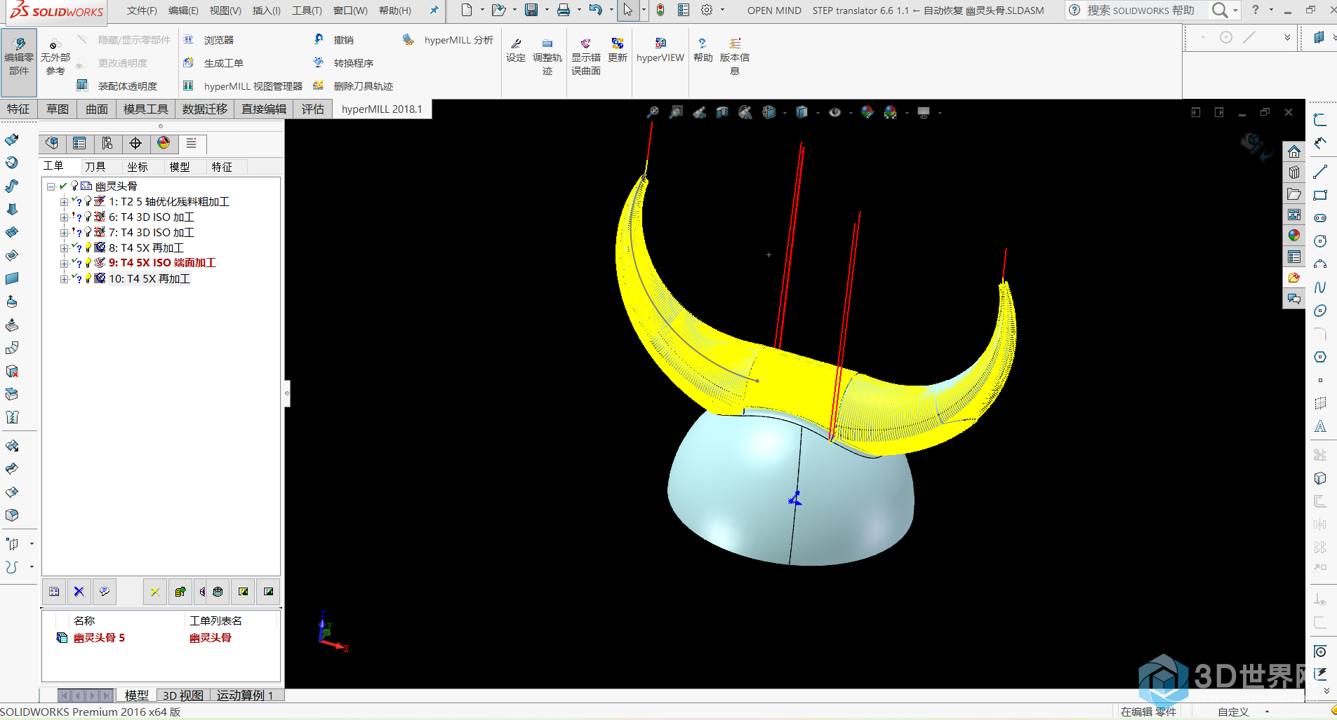
Task: Toggle visibility bulb of job 1: T2 5 轴优化残料粗加工
Action: 88,201
